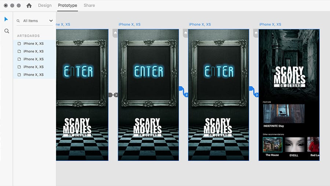
Task: Click The House recommendation thumbnail
Action: [272, 145]
